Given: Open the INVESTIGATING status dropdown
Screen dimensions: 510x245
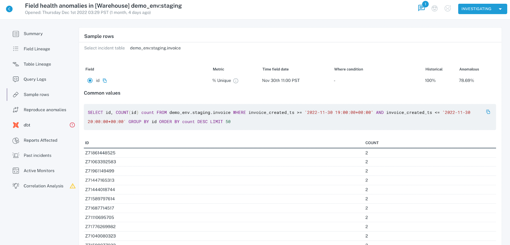Looking at the screenshot, I should 482,9.
